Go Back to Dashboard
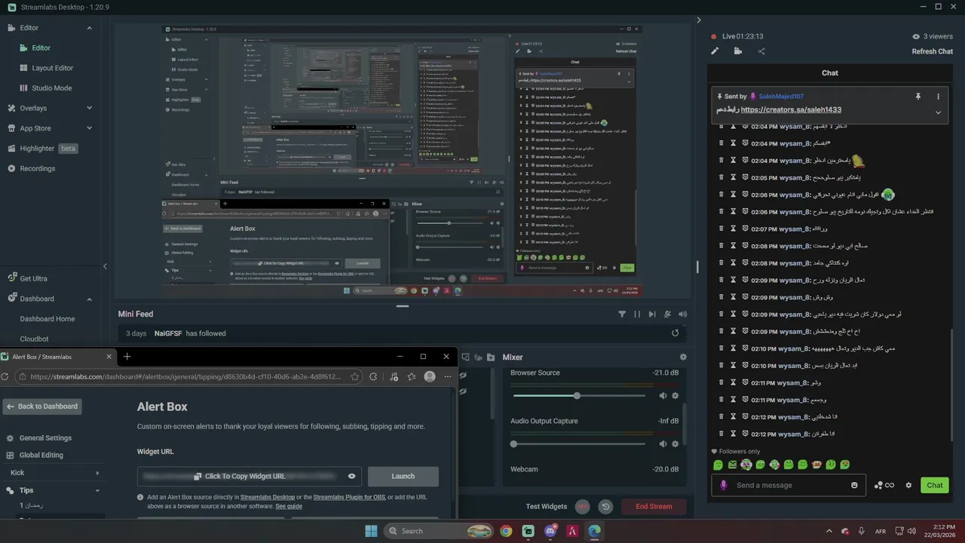Screen dimensions: 965x543 point(41,406)
